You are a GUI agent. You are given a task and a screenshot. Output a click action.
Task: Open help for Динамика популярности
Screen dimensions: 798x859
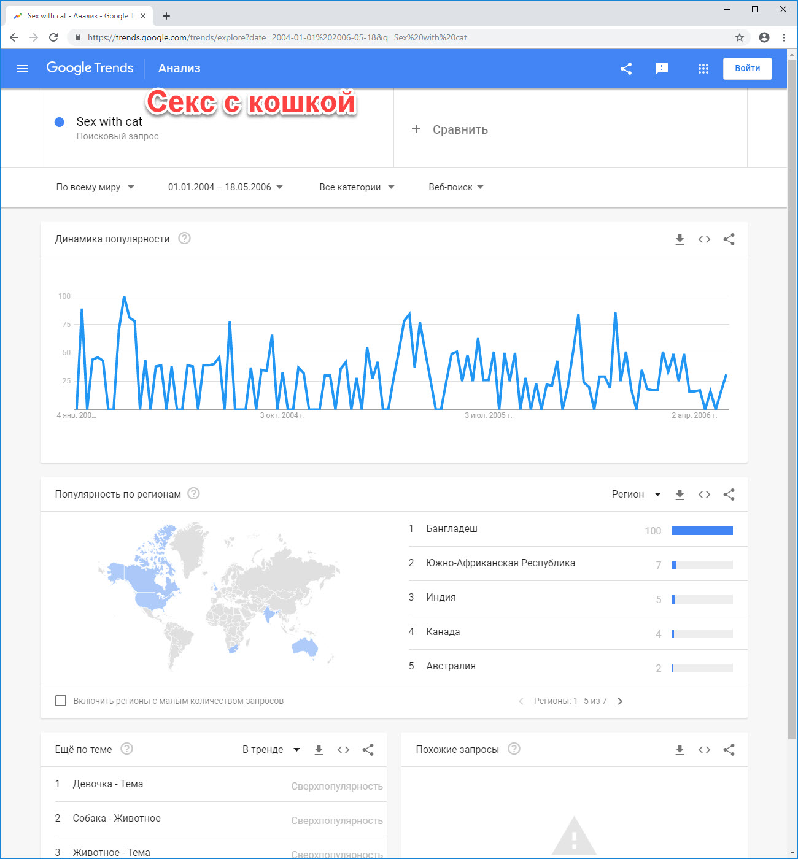pos(184,238)
